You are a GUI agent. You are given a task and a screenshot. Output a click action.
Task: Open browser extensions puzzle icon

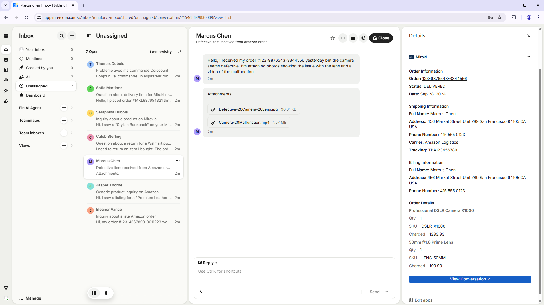point(514,17)
